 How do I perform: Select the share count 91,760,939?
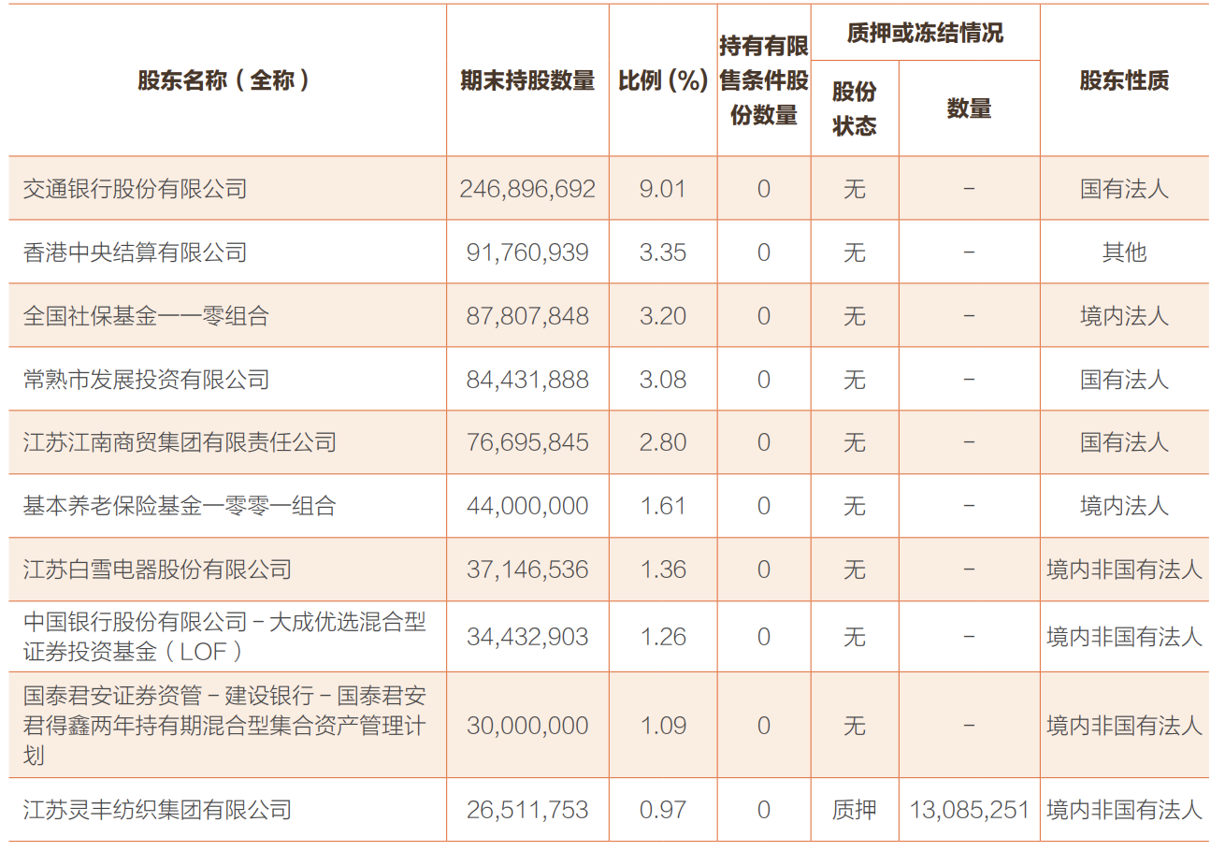point(527,252)
